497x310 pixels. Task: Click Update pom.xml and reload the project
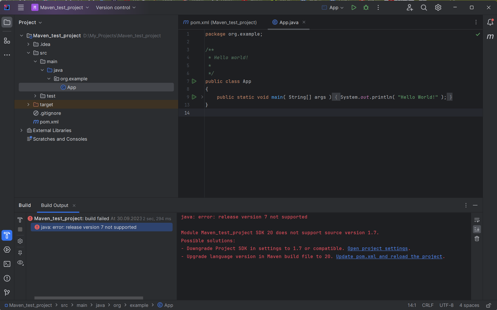click(389, 256)
